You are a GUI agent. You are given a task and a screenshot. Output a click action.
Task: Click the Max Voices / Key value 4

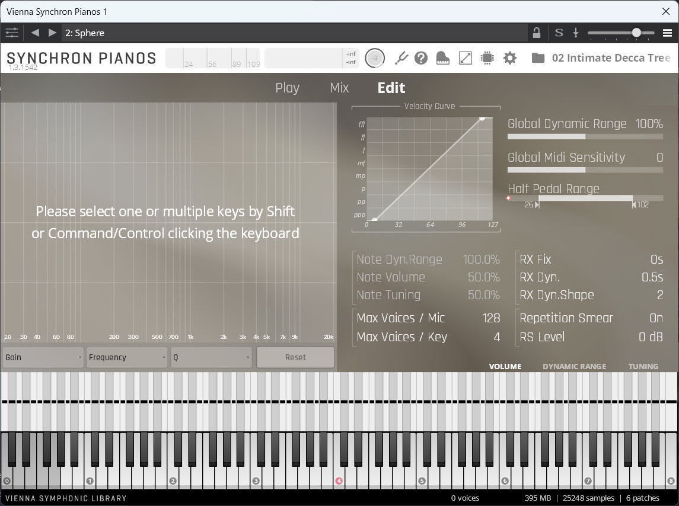[x=497, y=337]
